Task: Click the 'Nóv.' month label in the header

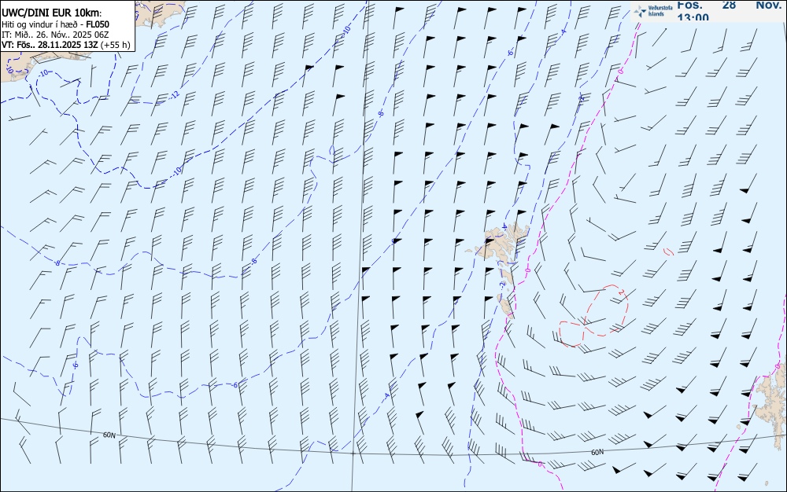Action: coord(768,5)
